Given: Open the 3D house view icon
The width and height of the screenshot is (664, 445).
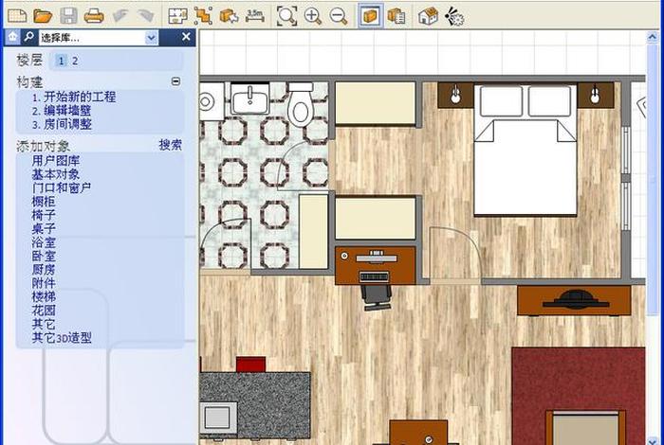Looking at the screenshot, I should 428,16.
